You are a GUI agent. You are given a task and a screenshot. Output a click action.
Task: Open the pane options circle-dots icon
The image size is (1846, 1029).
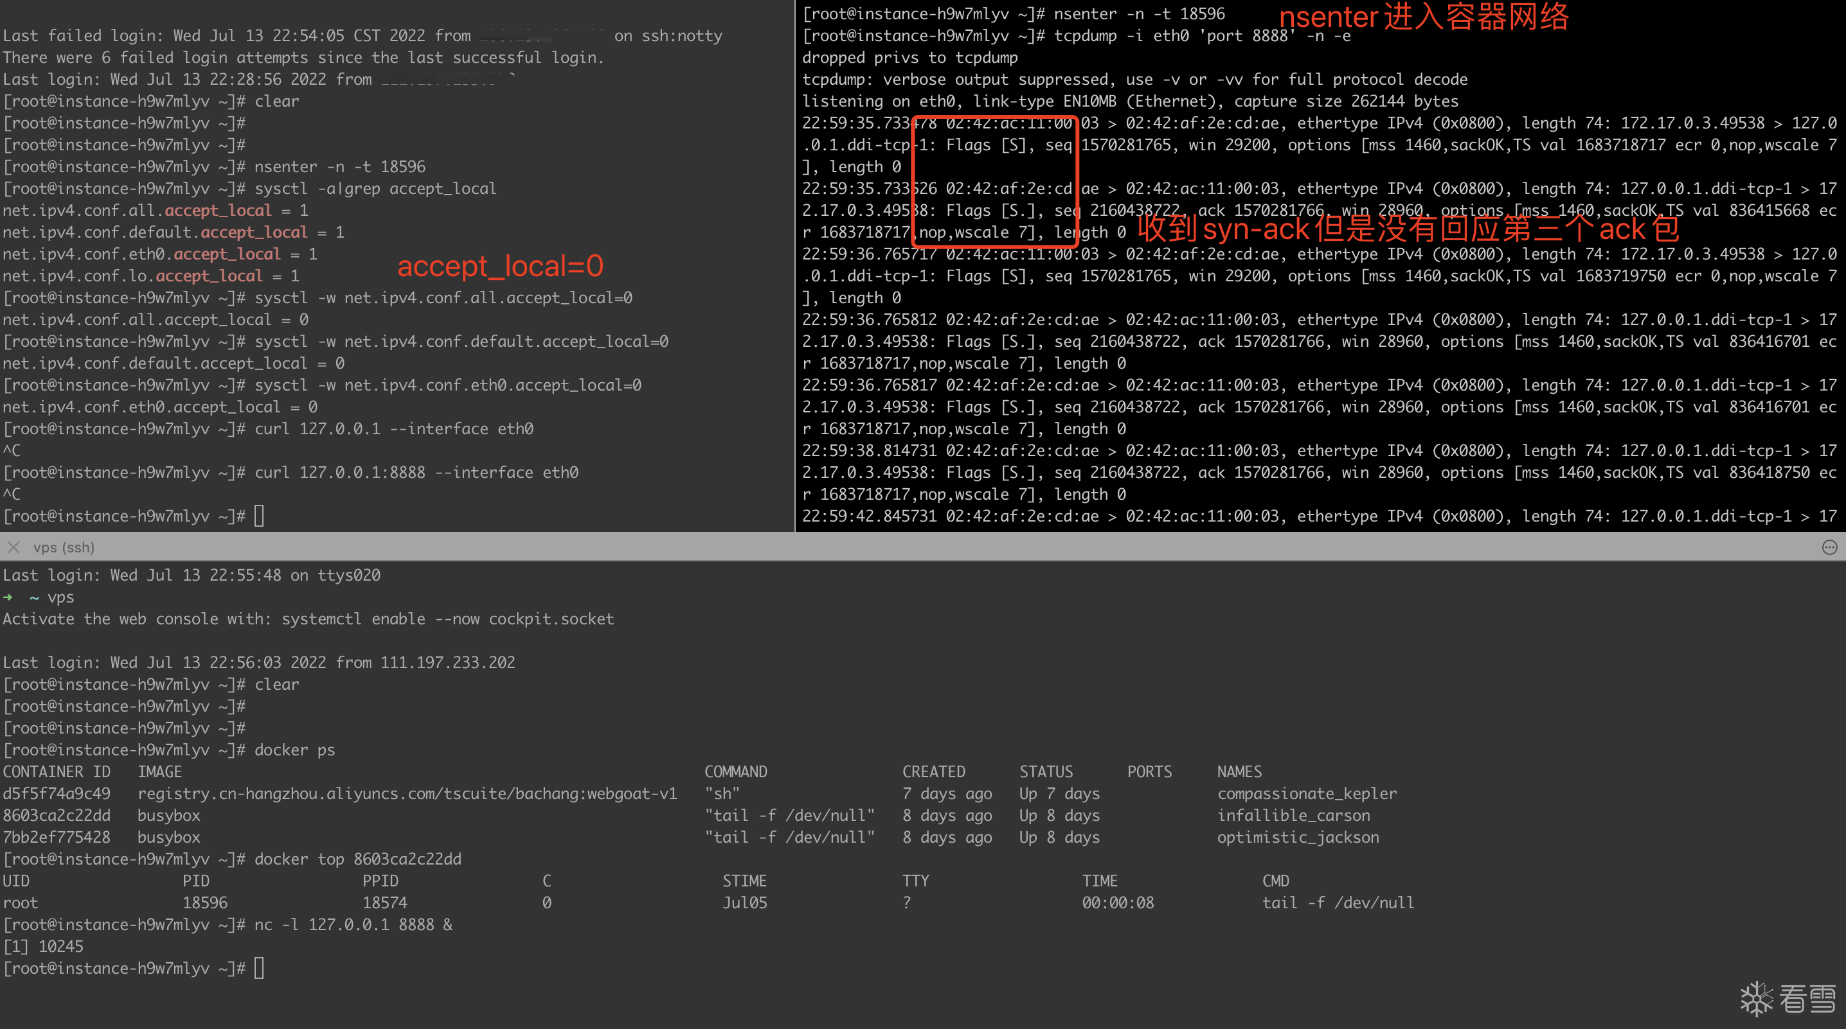coord(1829,547)
